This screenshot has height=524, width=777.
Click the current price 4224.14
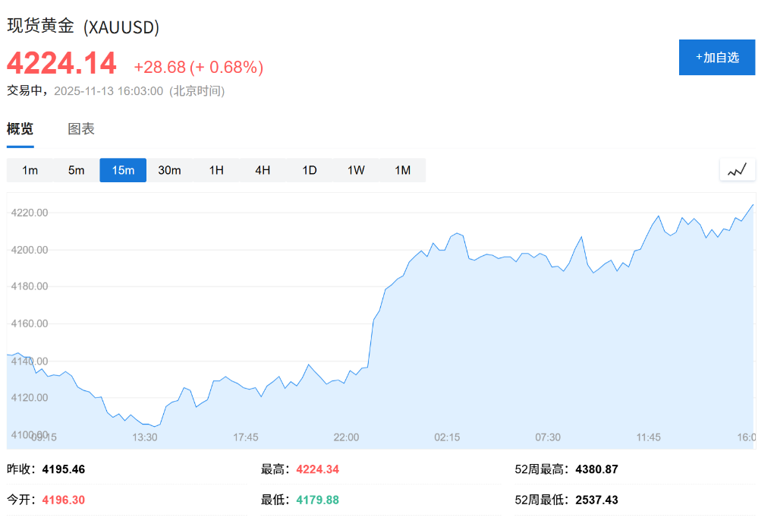(61, 64)
